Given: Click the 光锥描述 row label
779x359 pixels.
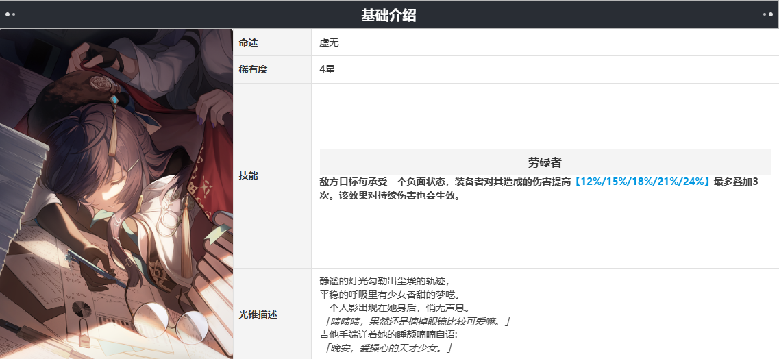Looking at the screenshot, I should [258, 314].
